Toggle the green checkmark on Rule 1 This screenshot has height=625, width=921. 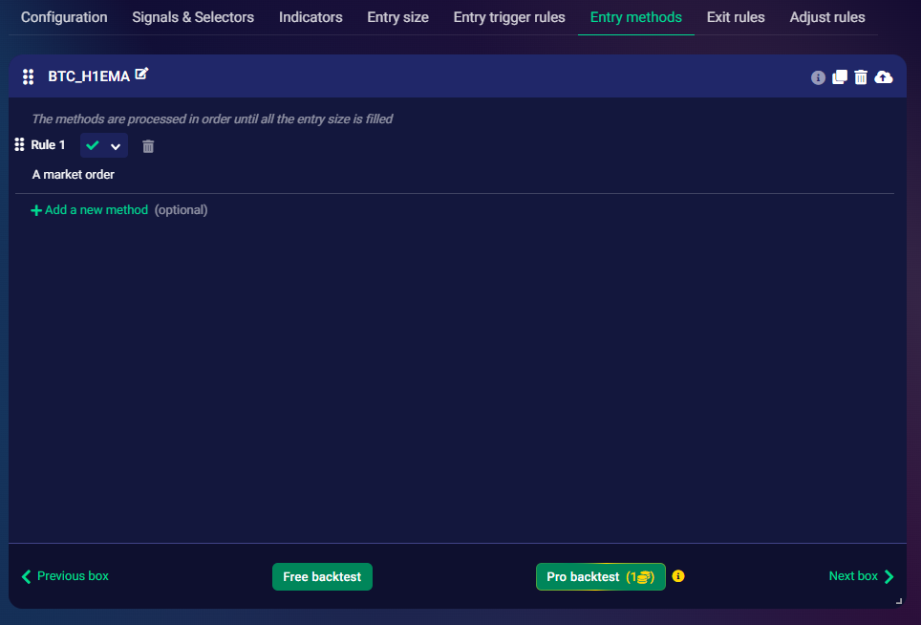tap(93, 145)
